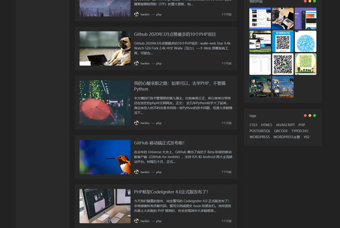Select the PHP tag
The width and height of the screenshot is (340, 228).
[x=302, y=125]
